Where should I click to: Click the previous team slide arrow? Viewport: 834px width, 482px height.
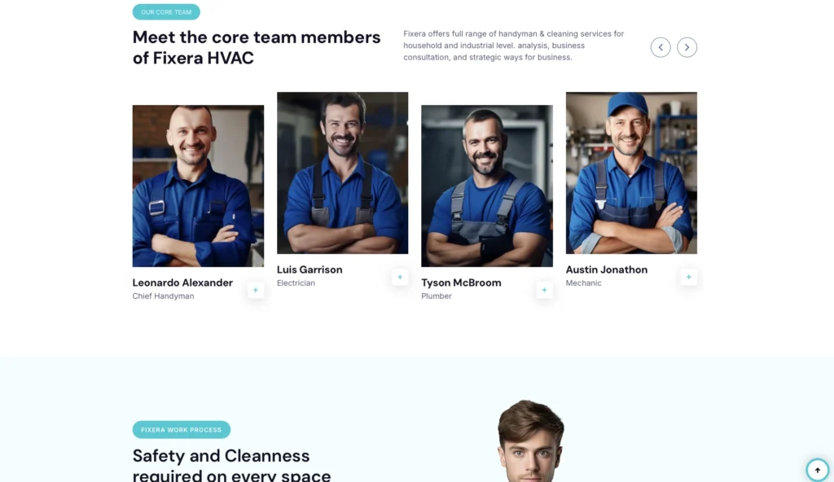tap(660, 47)
